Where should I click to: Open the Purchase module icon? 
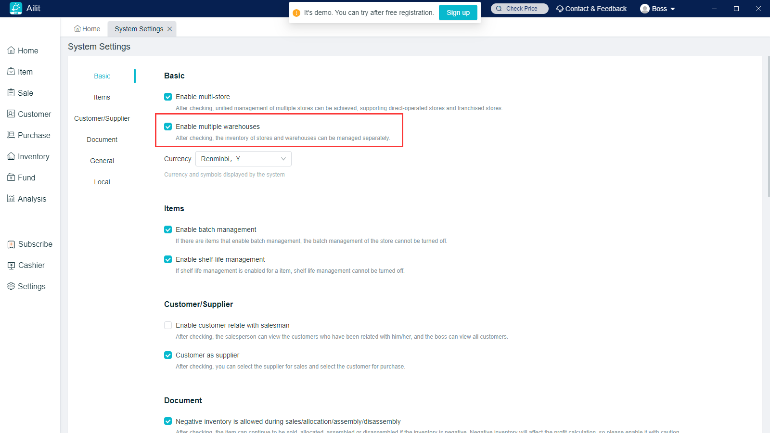pyautogui.click(x=11, y=135)
